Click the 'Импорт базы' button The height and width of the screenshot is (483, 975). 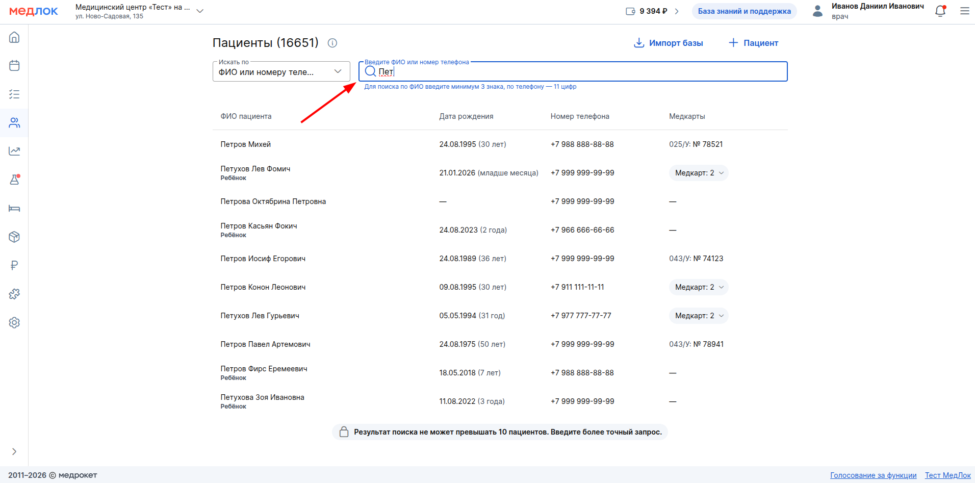(669, 43)
